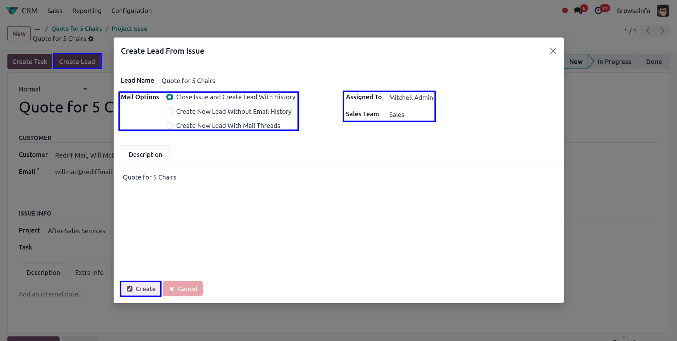The width and height of the screenshot is (677, 341).
Task: Open the Extra Info tab
Action: (89, 272)
